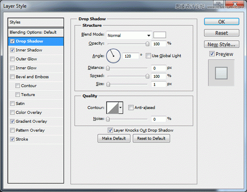Uncheck the Inner Shadow effect
The height and width of the screenshot is (192, 247).
pyautogui.click(x=12, y=50)
